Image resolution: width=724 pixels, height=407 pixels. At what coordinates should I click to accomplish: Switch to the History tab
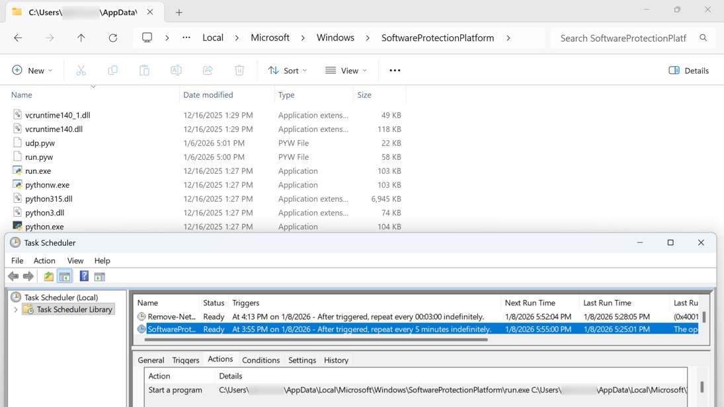pos(336,360)
